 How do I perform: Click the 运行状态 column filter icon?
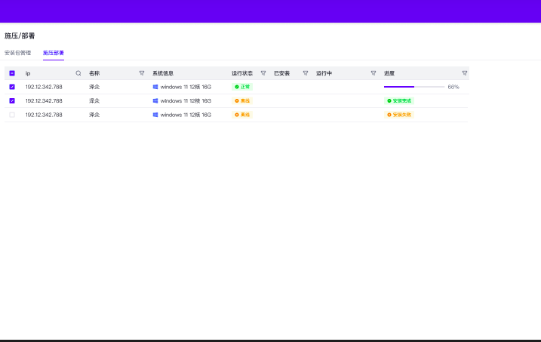click(263, 73)
